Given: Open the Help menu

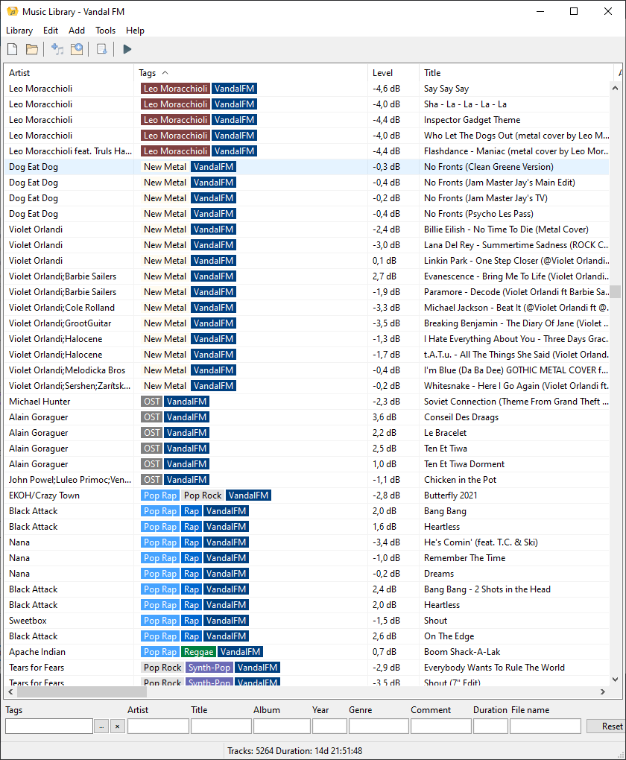Looking at the screenshot, I should [136, 30].
